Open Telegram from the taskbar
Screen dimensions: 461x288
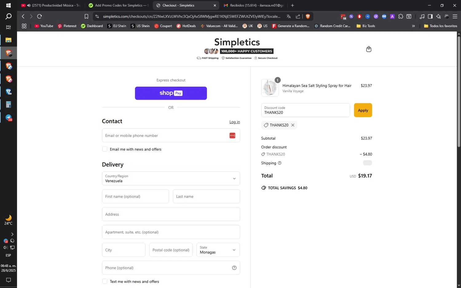[x=8, y=118]
